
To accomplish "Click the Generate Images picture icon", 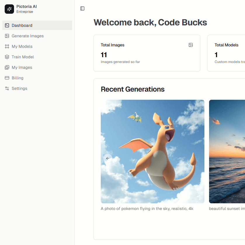I will click(7, 36).
